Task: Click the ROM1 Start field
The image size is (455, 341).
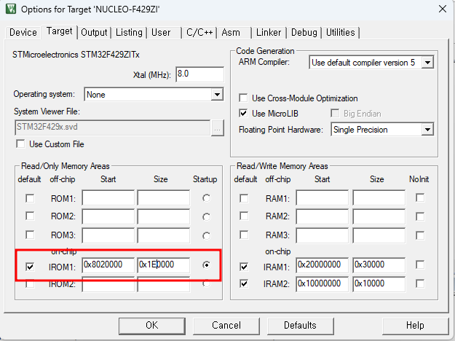Action: (x=108, y=197)
